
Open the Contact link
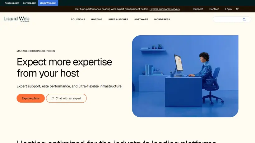point(214,9)
